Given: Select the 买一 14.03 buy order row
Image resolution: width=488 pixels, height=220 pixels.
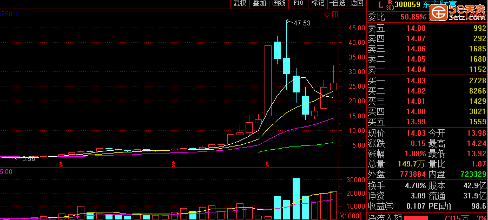Looking at the screenshot, I should tap(427, 81).
